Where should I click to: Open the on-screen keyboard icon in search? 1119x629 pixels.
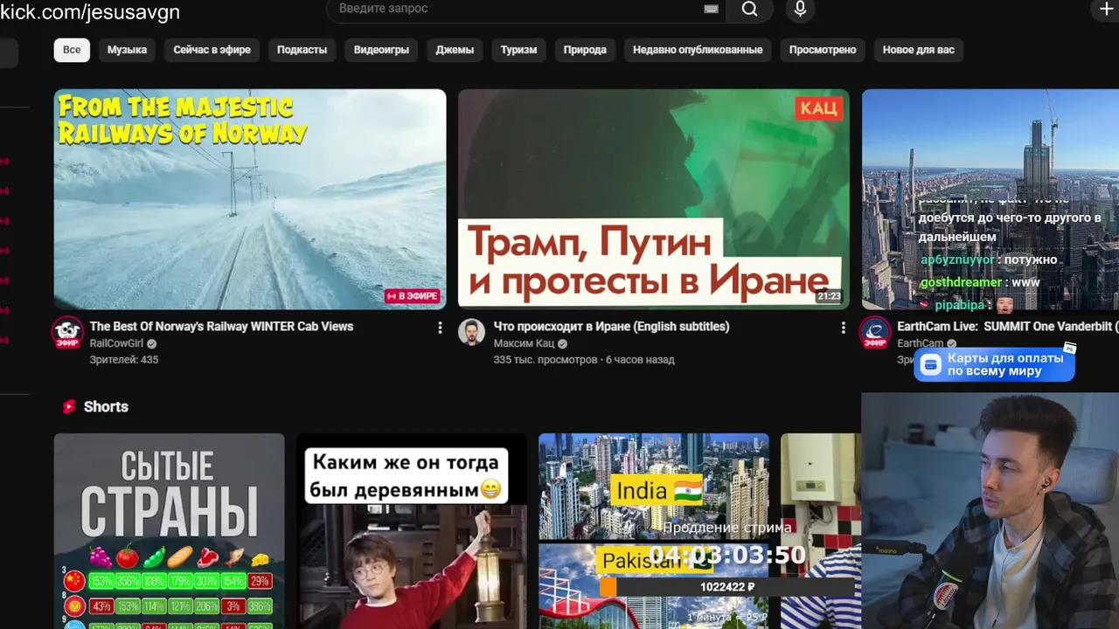(710, 9)
